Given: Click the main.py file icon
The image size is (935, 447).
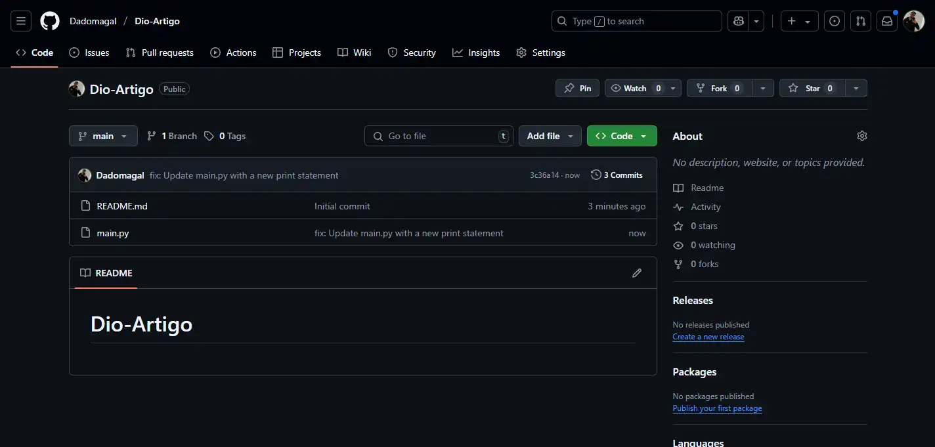Looking at the screenshot, I should 85,233.
